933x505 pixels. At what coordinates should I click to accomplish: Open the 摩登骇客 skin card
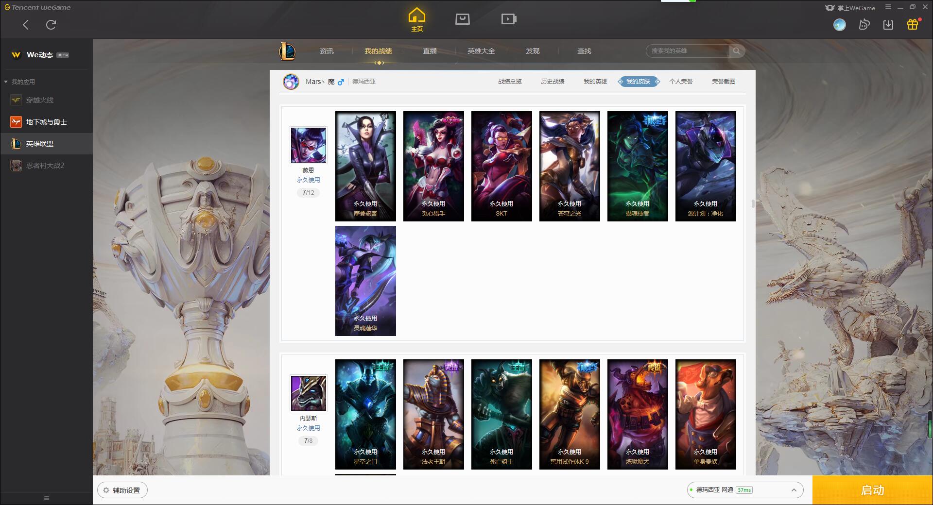[x=365, y=166]
